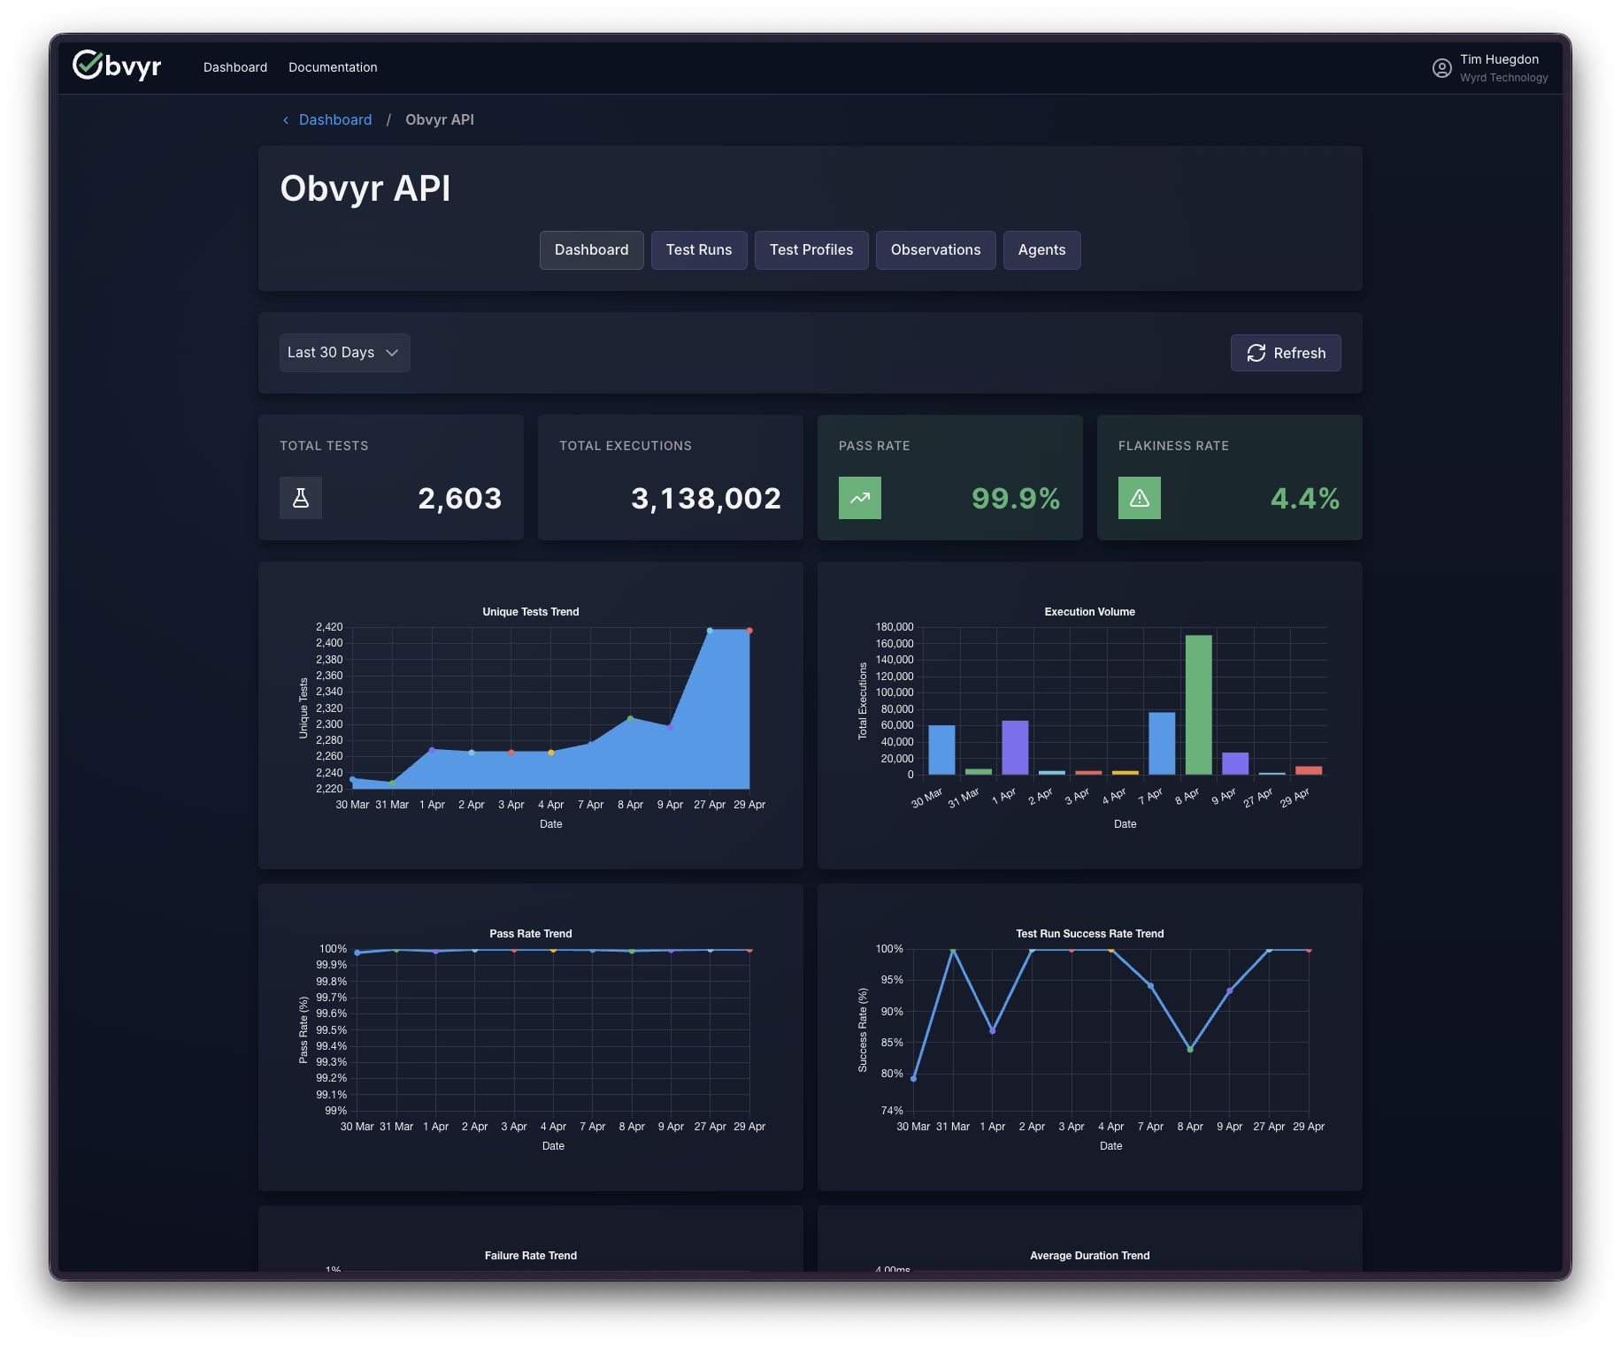
Task: Click the trending-up icon in Pass Rate
Action: (860, 498)
